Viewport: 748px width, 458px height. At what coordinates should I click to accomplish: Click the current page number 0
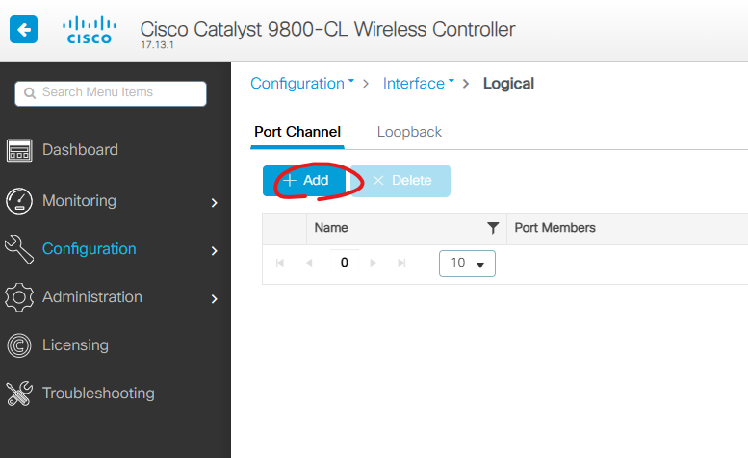(344, 263)
